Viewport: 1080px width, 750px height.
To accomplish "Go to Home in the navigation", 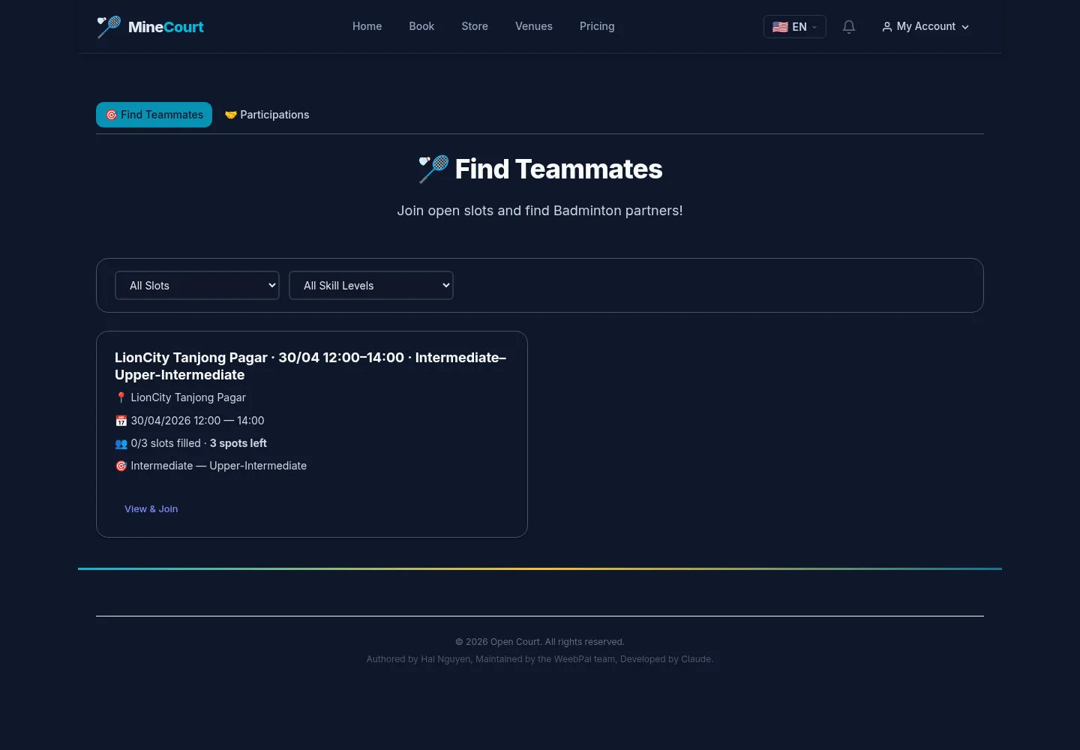I will (367, 26).
